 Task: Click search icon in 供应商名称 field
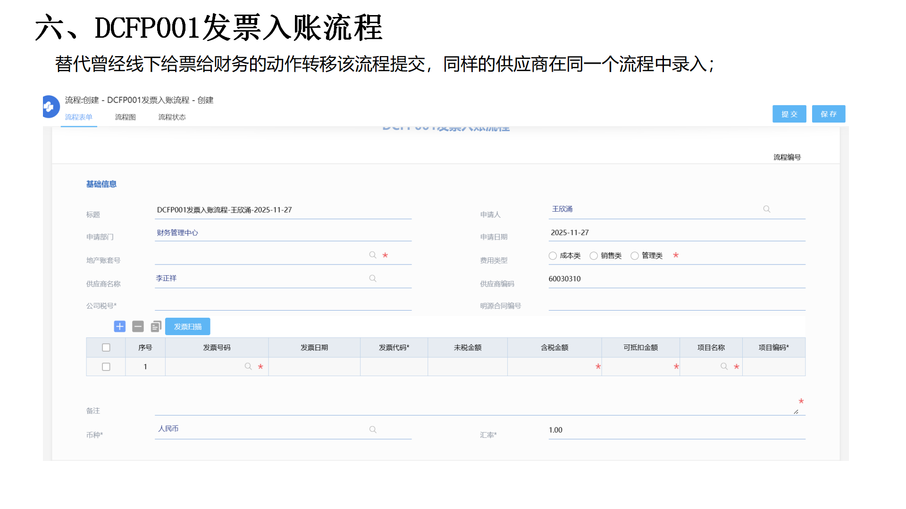click(373, 279)
